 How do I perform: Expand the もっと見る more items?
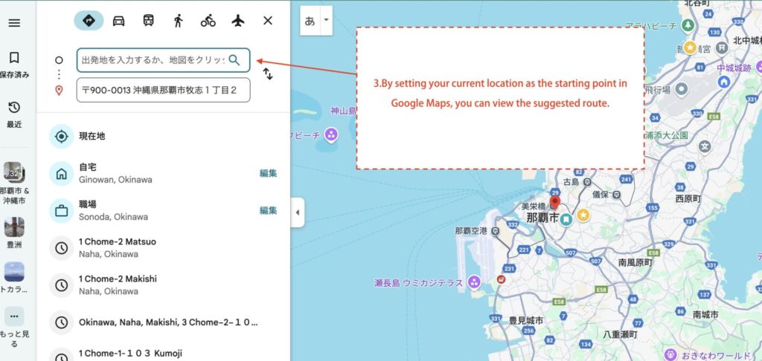point(14,324)
